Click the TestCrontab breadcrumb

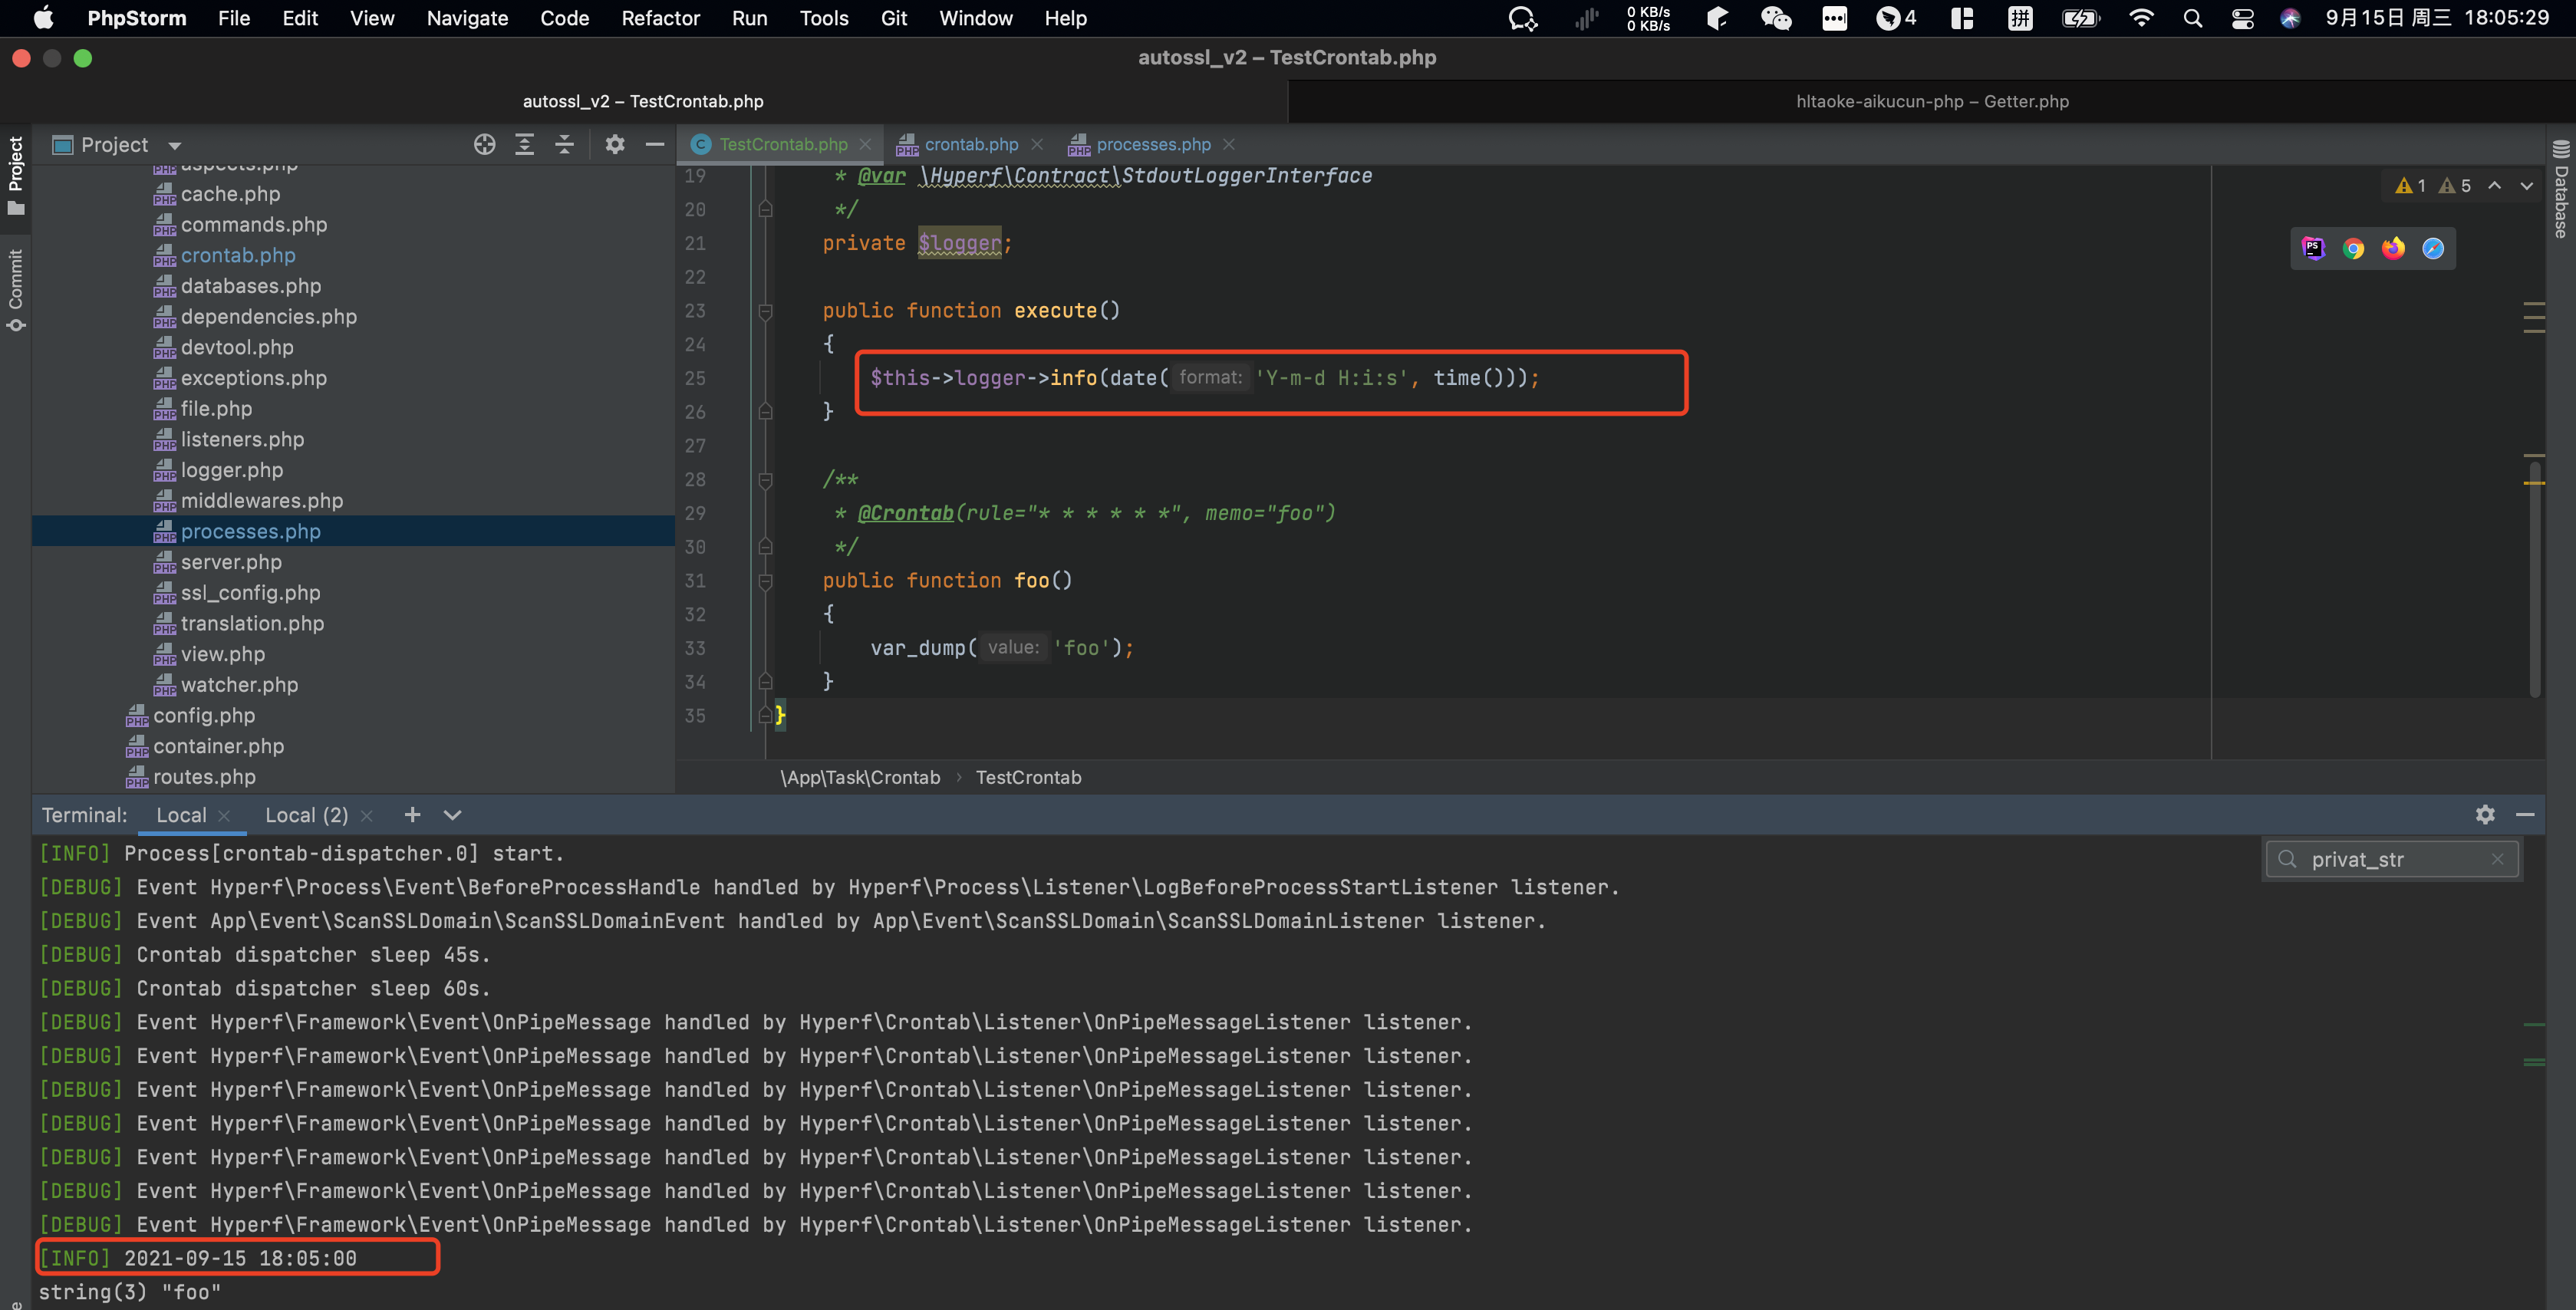[1028, 777]
